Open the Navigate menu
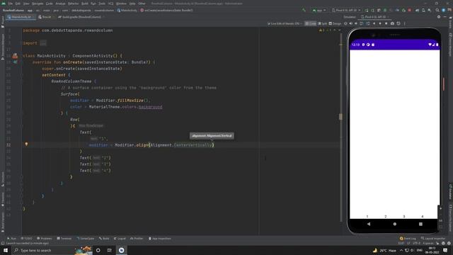The image size is (453, 255). [x=38, y=4]
